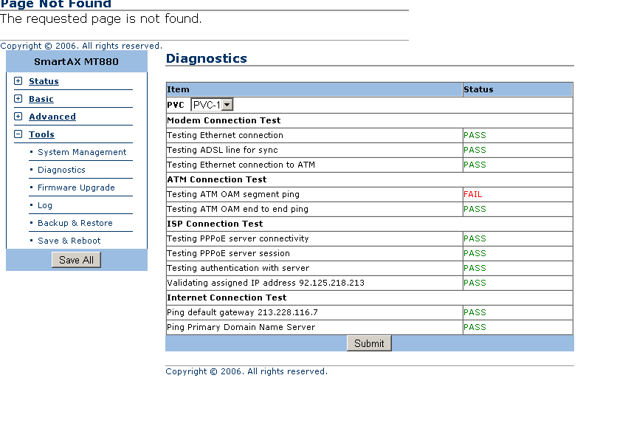Click the Submit button
Image resolution: width=631 pixels, height=423 pixels.
coord(369,343)
